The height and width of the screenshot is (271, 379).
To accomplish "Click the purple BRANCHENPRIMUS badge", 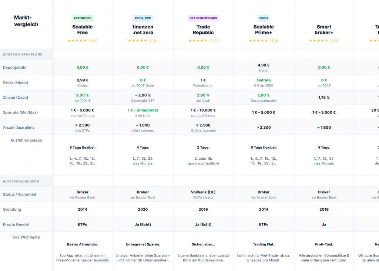I will click(x=203, y=18).
